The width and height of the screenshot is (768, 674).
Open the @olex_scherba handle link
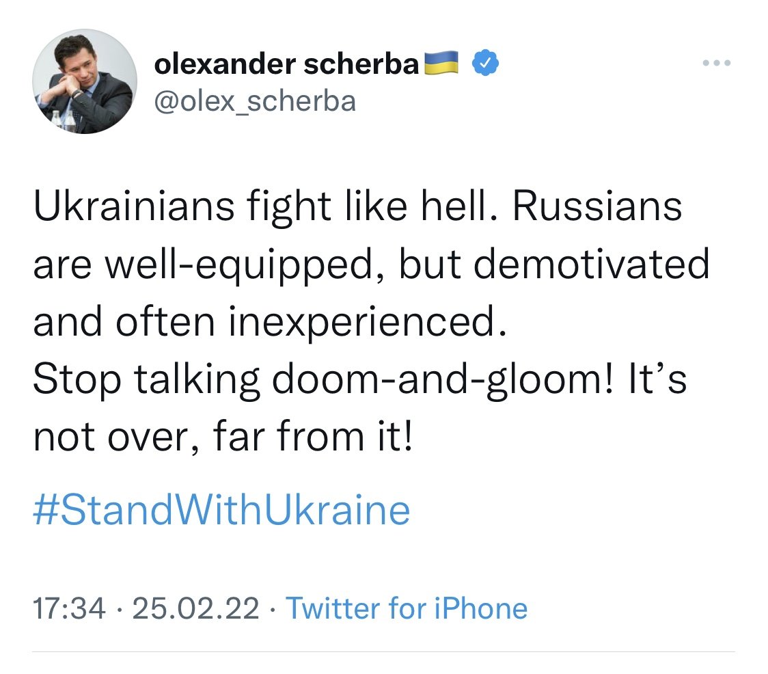[256, 100]
